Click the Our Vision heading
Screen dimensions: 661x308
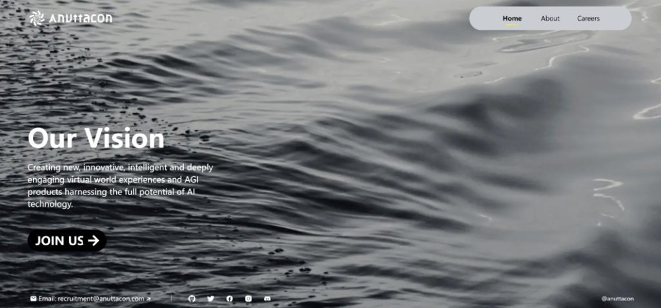96,138
